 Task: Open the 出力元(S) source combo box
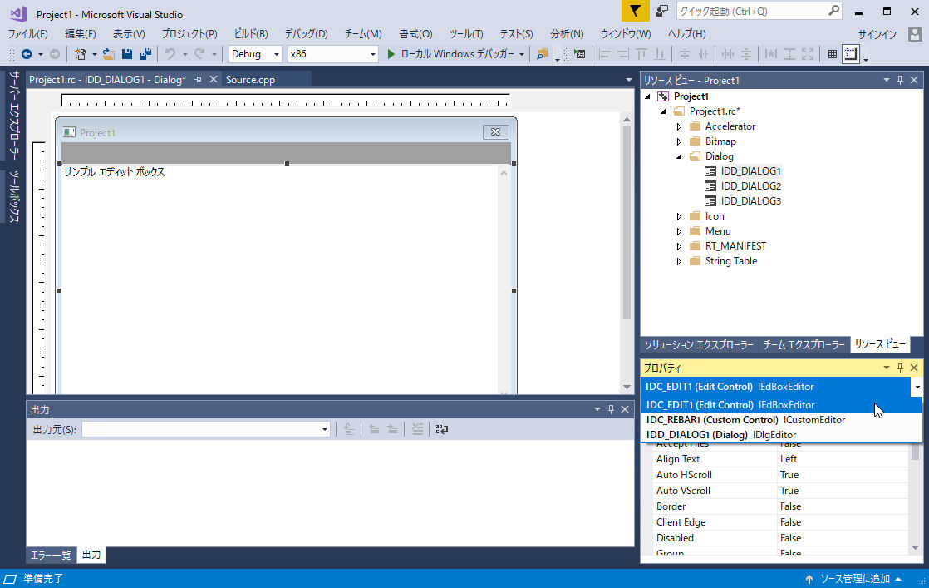(x=206, y=429)
